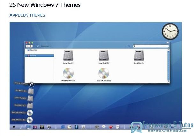Open DVD RW Drive (G:) disc icon

click(x=104, y=73)
